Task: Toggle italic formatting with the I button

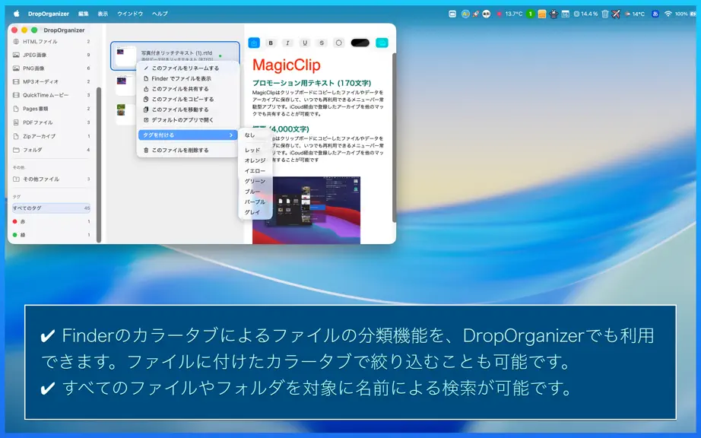Action: pos(287,43)
